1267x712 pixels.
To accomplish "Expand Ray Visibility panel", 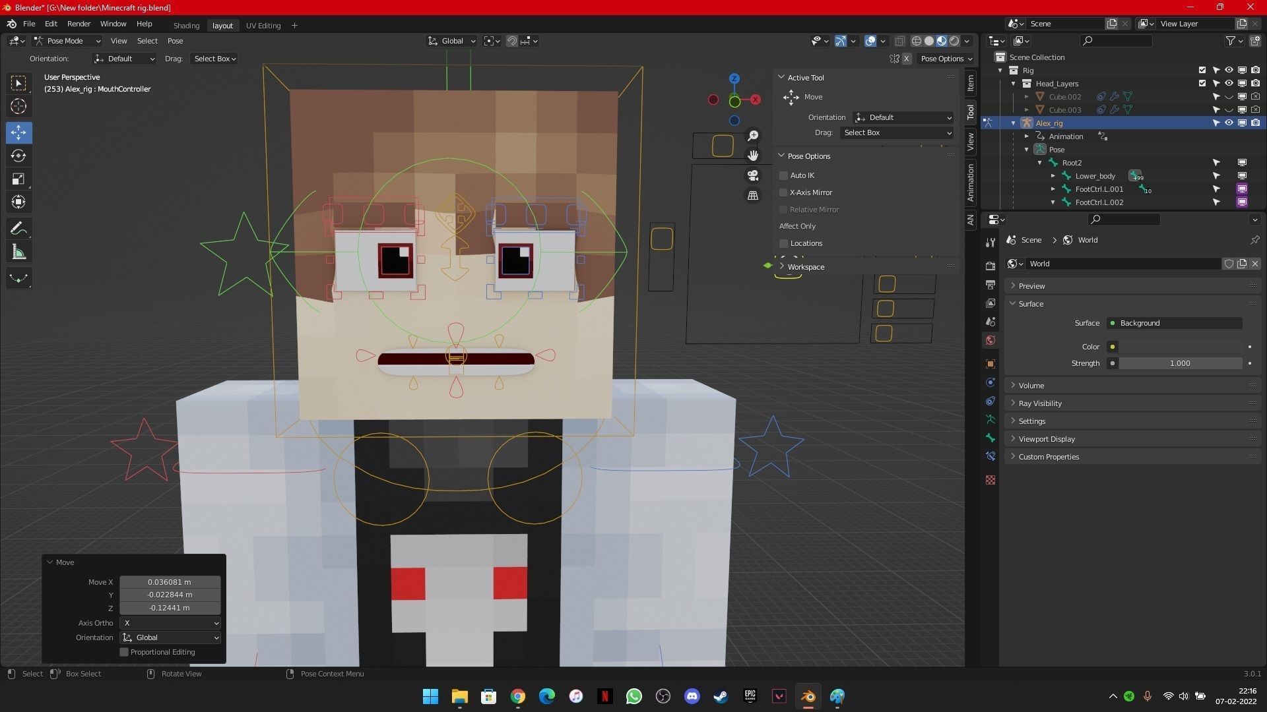I will pos(1132,403).
